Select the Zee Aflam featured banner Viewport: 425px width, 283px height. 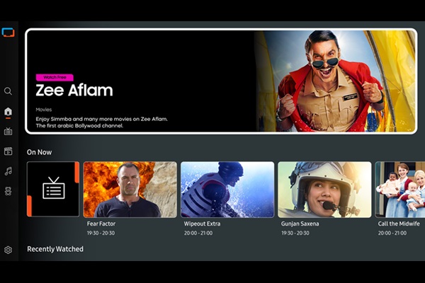click(x=221, y=81)
